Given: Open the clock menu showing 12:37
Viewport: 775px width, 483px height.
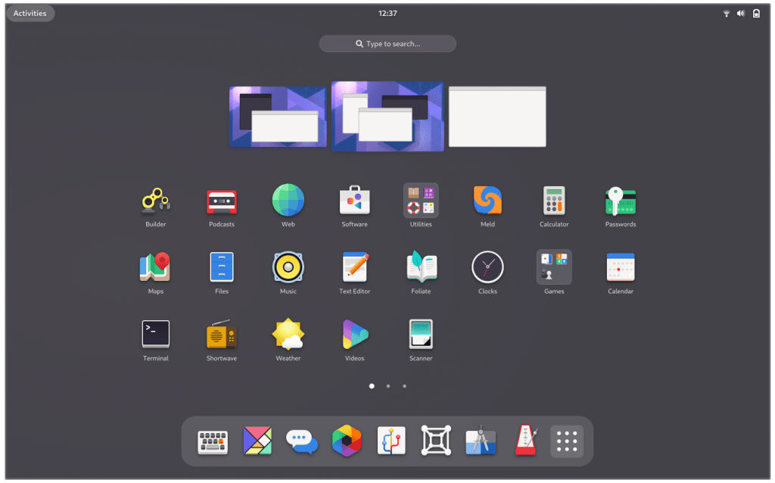Looking at the screenshot, I should tap(387, 14).
